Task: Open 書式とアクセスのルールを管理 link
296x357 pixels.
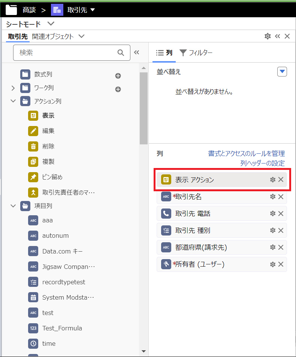Action: tap(247, 153)
